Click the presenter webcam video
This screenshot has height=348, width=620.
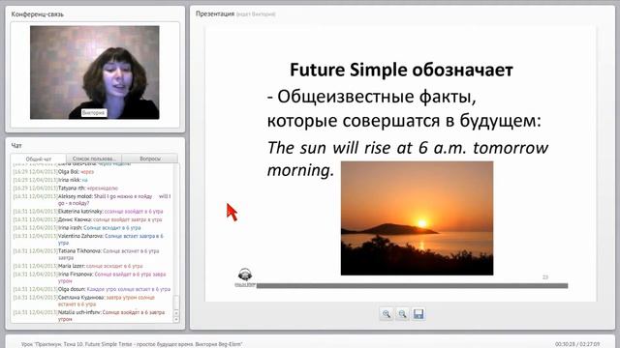(x=95, y=72)
